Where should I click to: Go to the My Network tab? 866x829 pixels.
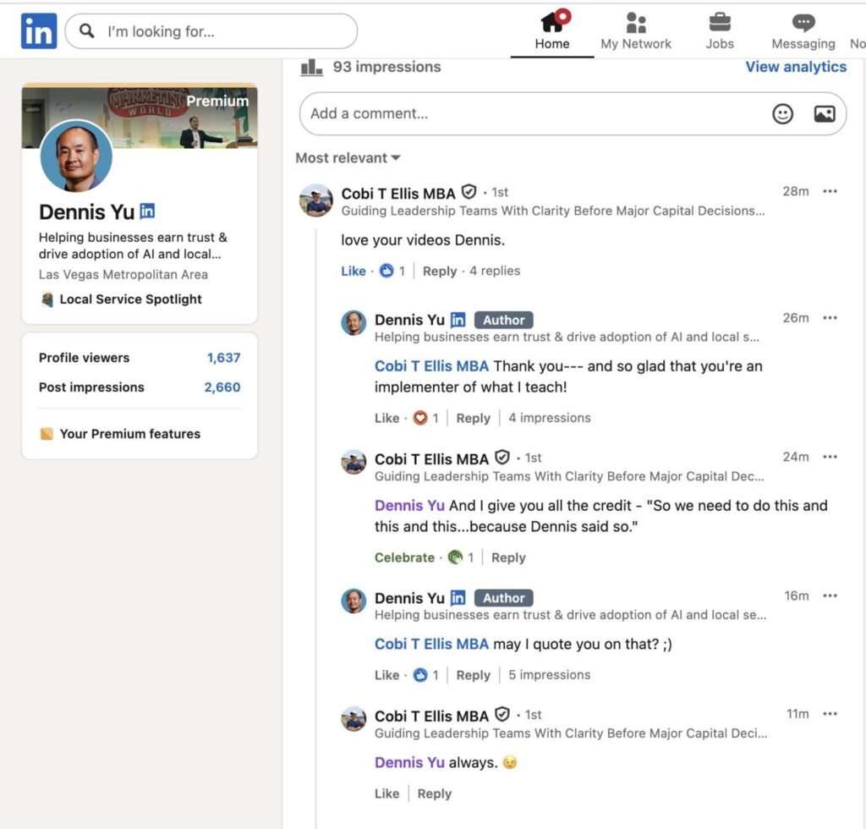(x=635, y=31)
